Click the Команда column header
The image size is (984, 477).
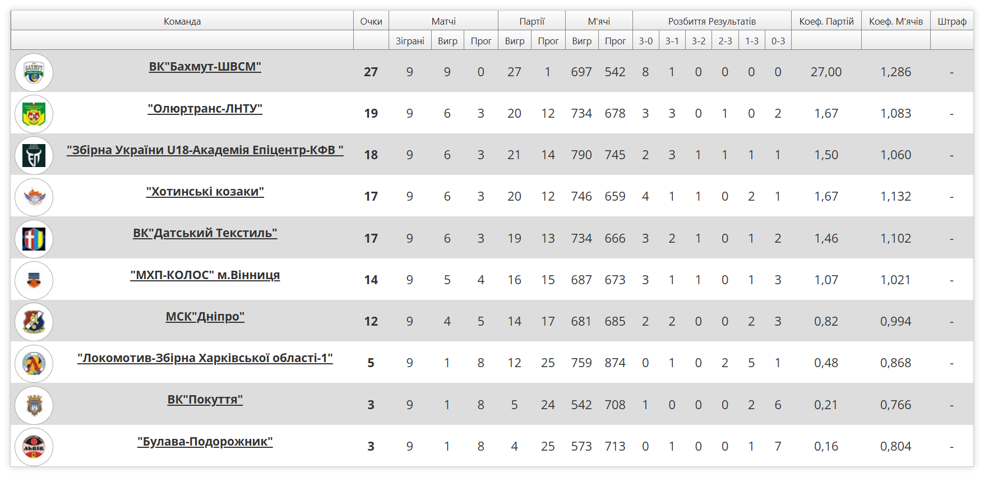point(182,21)
